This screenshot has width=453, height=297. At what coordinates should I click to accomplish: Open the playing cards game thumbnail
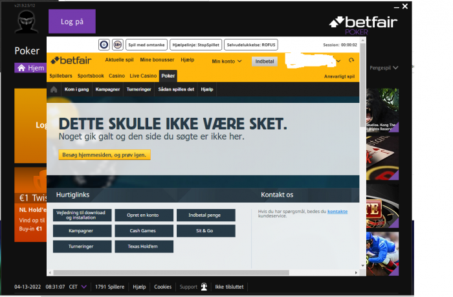coord(382,158)
